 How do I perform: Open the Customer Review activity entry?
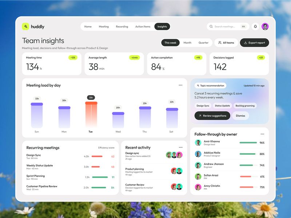point(154,187)
